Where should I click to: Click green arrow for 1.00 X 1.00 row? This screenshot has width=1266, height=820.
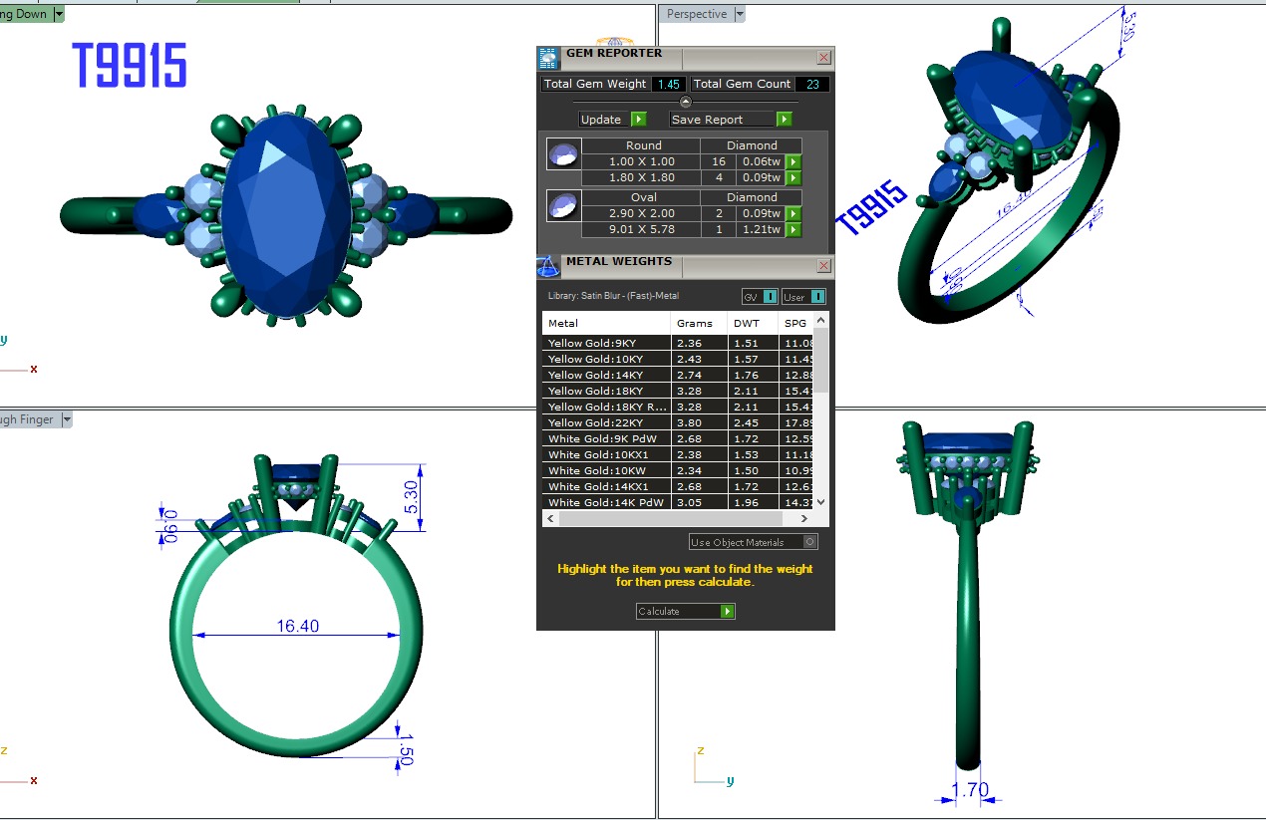click(x=793, y=161)
